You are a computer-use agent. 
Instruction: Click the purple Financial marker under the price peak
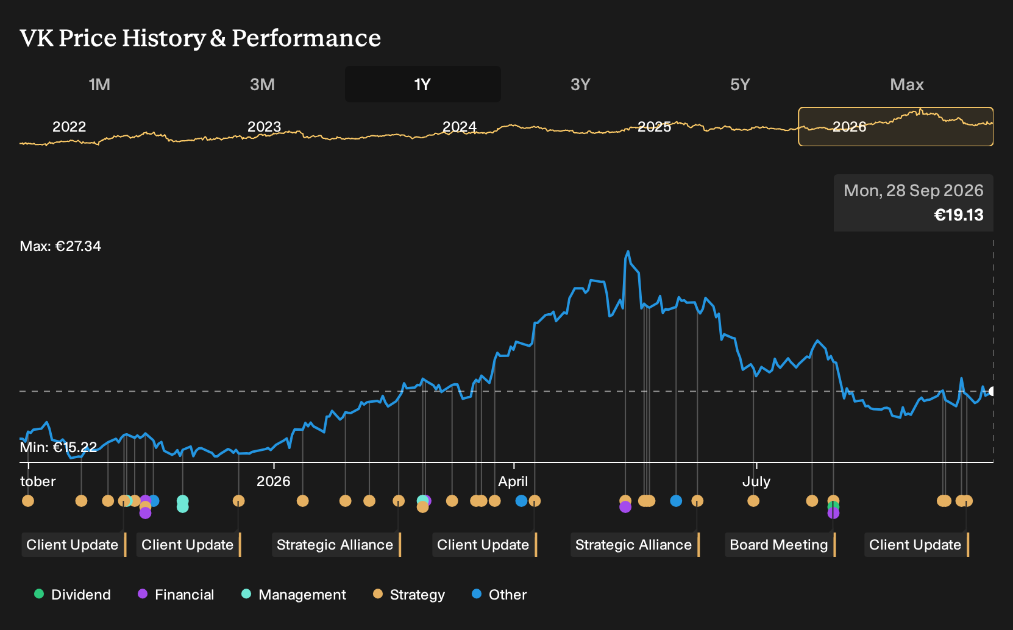[625, 507]
